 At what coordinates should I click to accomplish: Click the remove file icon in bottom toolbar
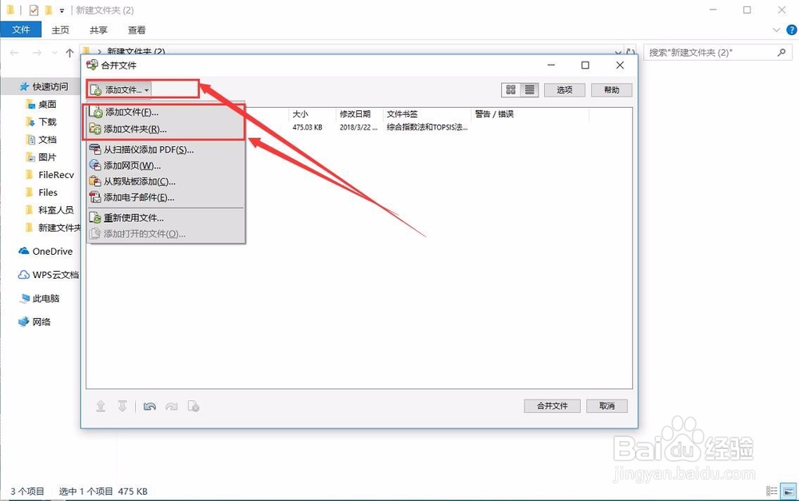click(x=193, y=406)
